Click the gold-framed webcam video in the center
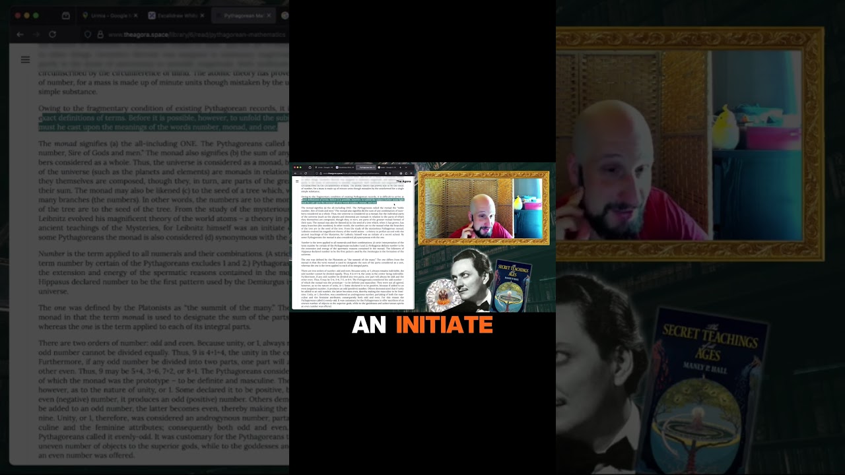 click(x=483, y=208)
